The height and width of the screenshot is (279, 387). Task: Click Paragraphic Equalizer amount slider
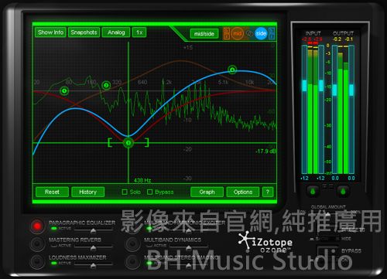pyautogui.click(x=94, y=230)
